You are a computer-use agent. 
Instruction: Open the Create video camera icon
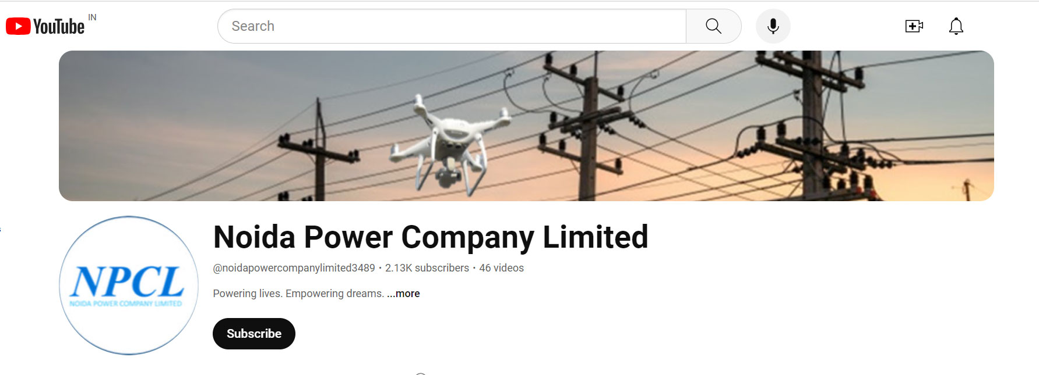click(x=914, y=26)
